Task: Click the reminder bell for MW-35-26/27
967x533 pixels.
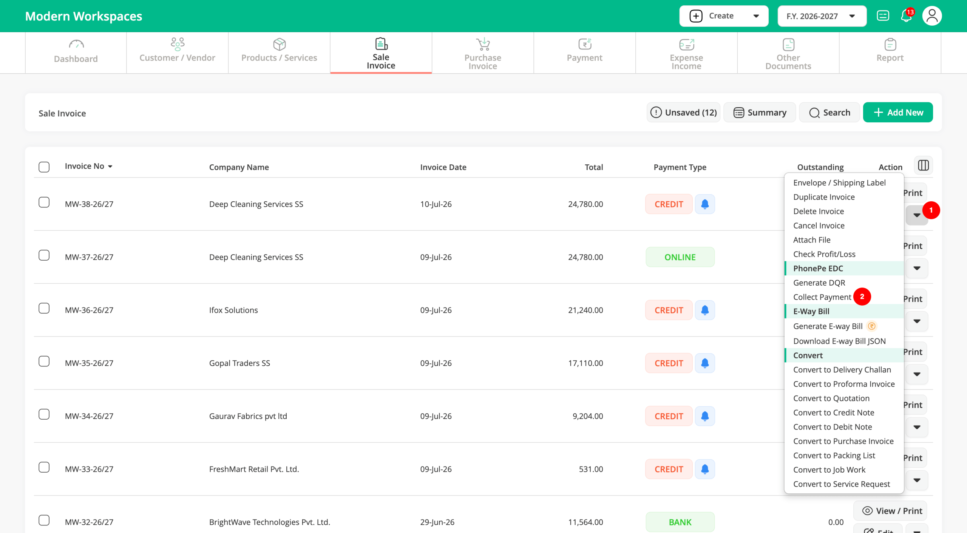Action: (705, 363)
